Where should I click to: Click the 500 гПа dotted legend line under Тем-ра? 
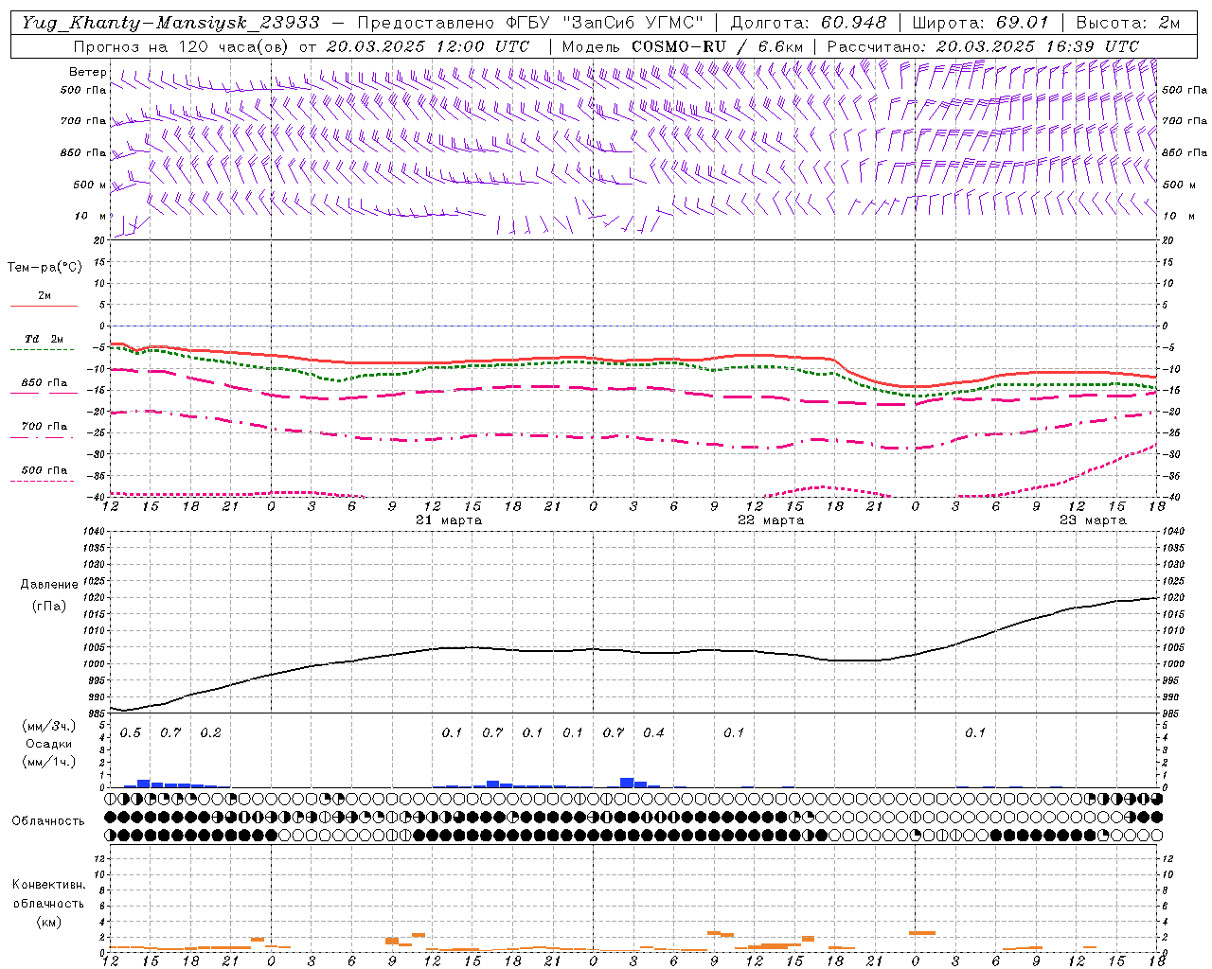(42, 481)
